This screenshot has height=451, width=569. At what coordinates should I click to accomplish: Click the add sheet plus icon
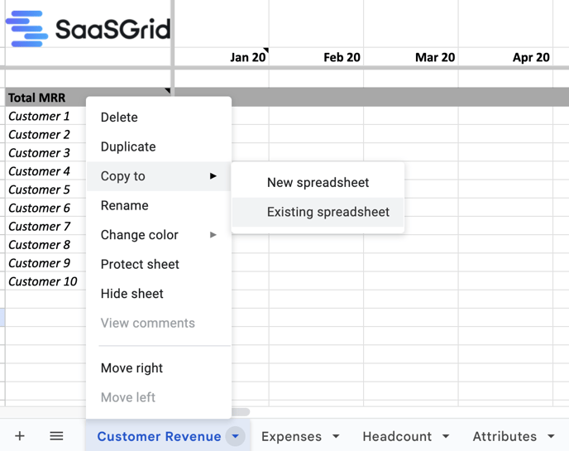20,436
